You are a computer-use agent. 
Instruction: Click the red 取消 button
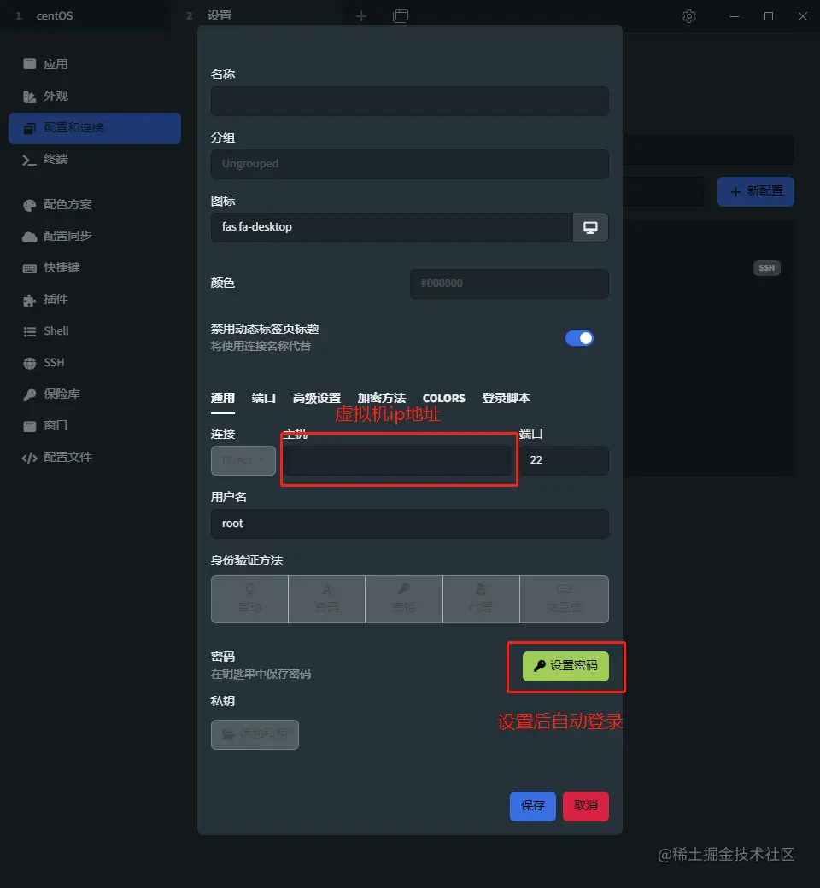(x=586, y=806)
